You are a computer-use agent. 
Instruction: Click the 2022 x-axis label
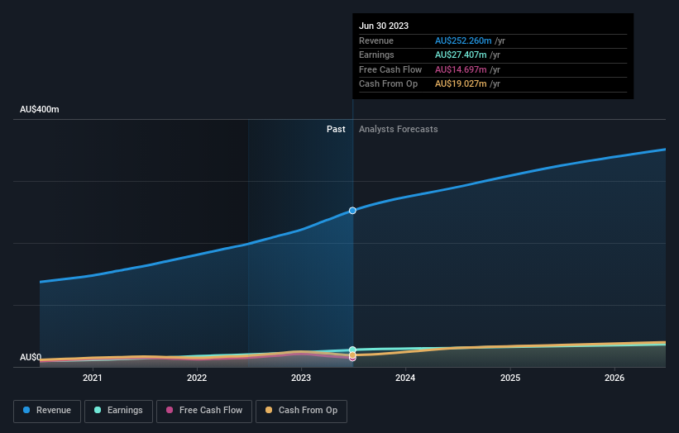point(197,378)
